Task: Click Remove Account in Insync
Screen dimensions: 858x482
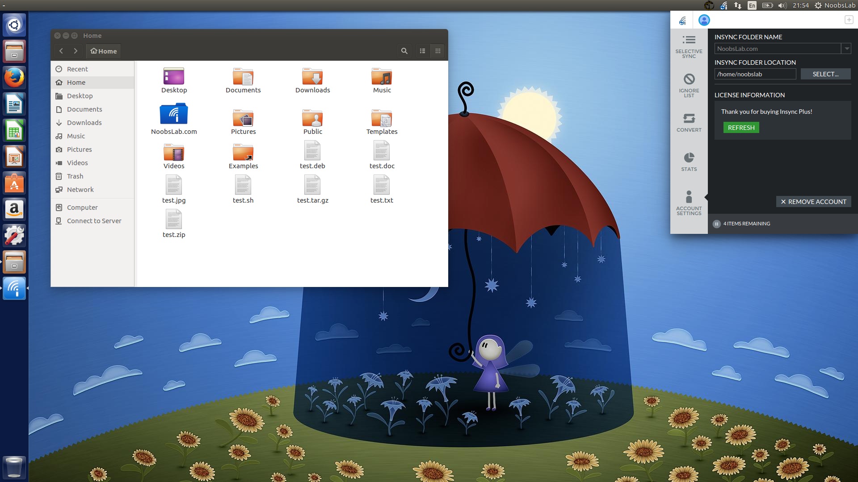Action: click(813, 202)
